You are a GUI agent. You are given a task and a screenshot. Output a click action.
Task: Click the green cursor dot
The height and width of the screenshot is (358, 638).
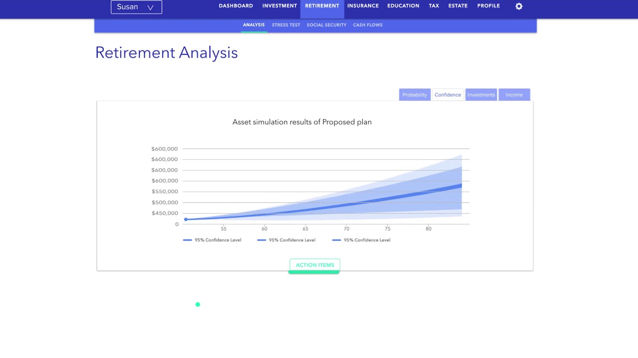pyautogui.click(x=198, y=304)
